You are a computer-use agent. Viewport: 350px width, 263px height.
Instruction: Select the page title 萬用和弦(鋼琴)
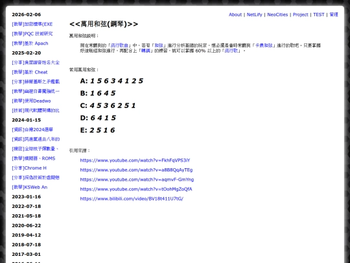(x=104, y=24)
